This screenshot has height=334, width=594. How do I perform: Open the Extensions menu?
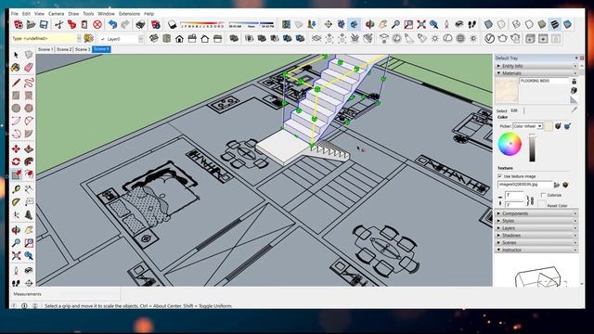(x=129, y=14)
